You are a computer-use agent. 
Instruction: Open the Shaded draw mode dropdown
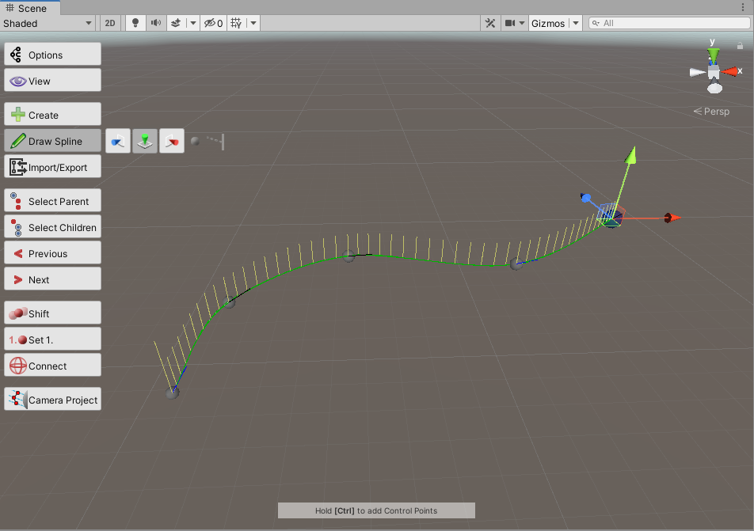(x=48, y=23)
